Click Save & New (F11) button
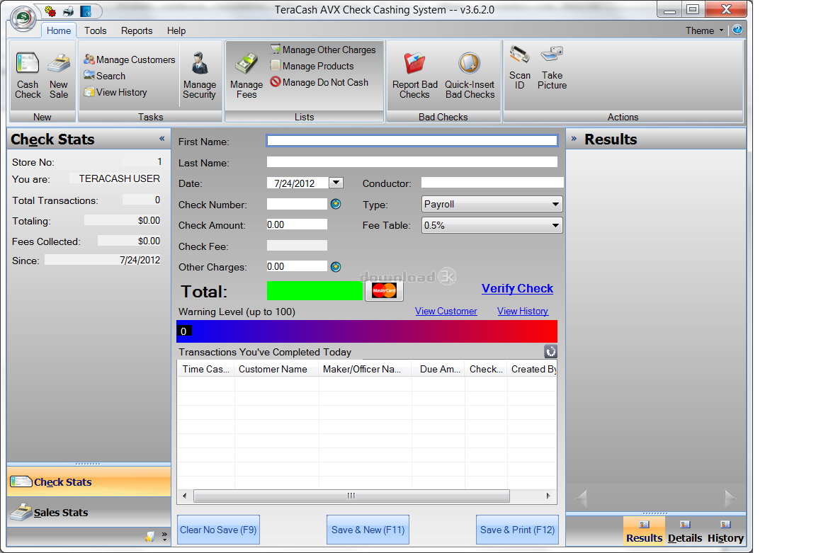816x553 pixels. tap(368, 530)
